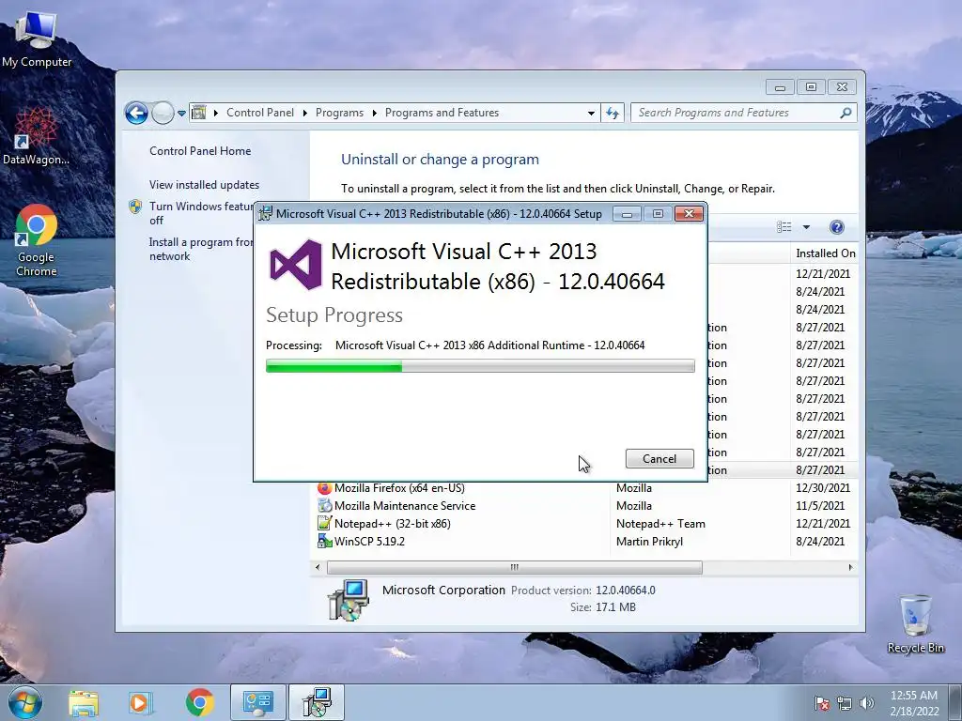The width and height of the screenshot is (962, 721).
Task: Open view options dropdown arrow
Action: pyautogui.click(x=806, y=227)
